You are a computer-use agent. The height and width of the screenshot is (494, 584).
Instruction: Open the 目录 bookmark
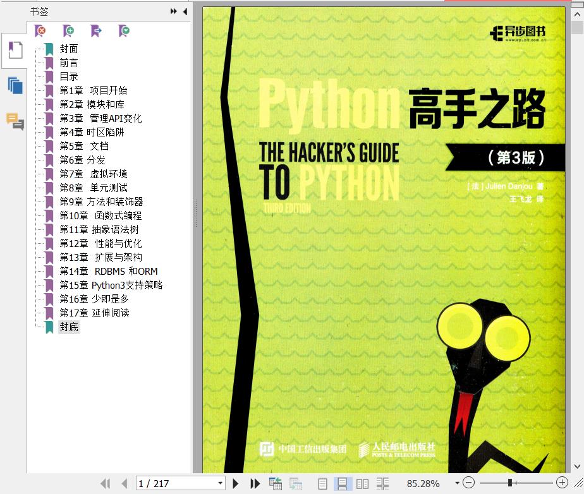pos(69,76)
